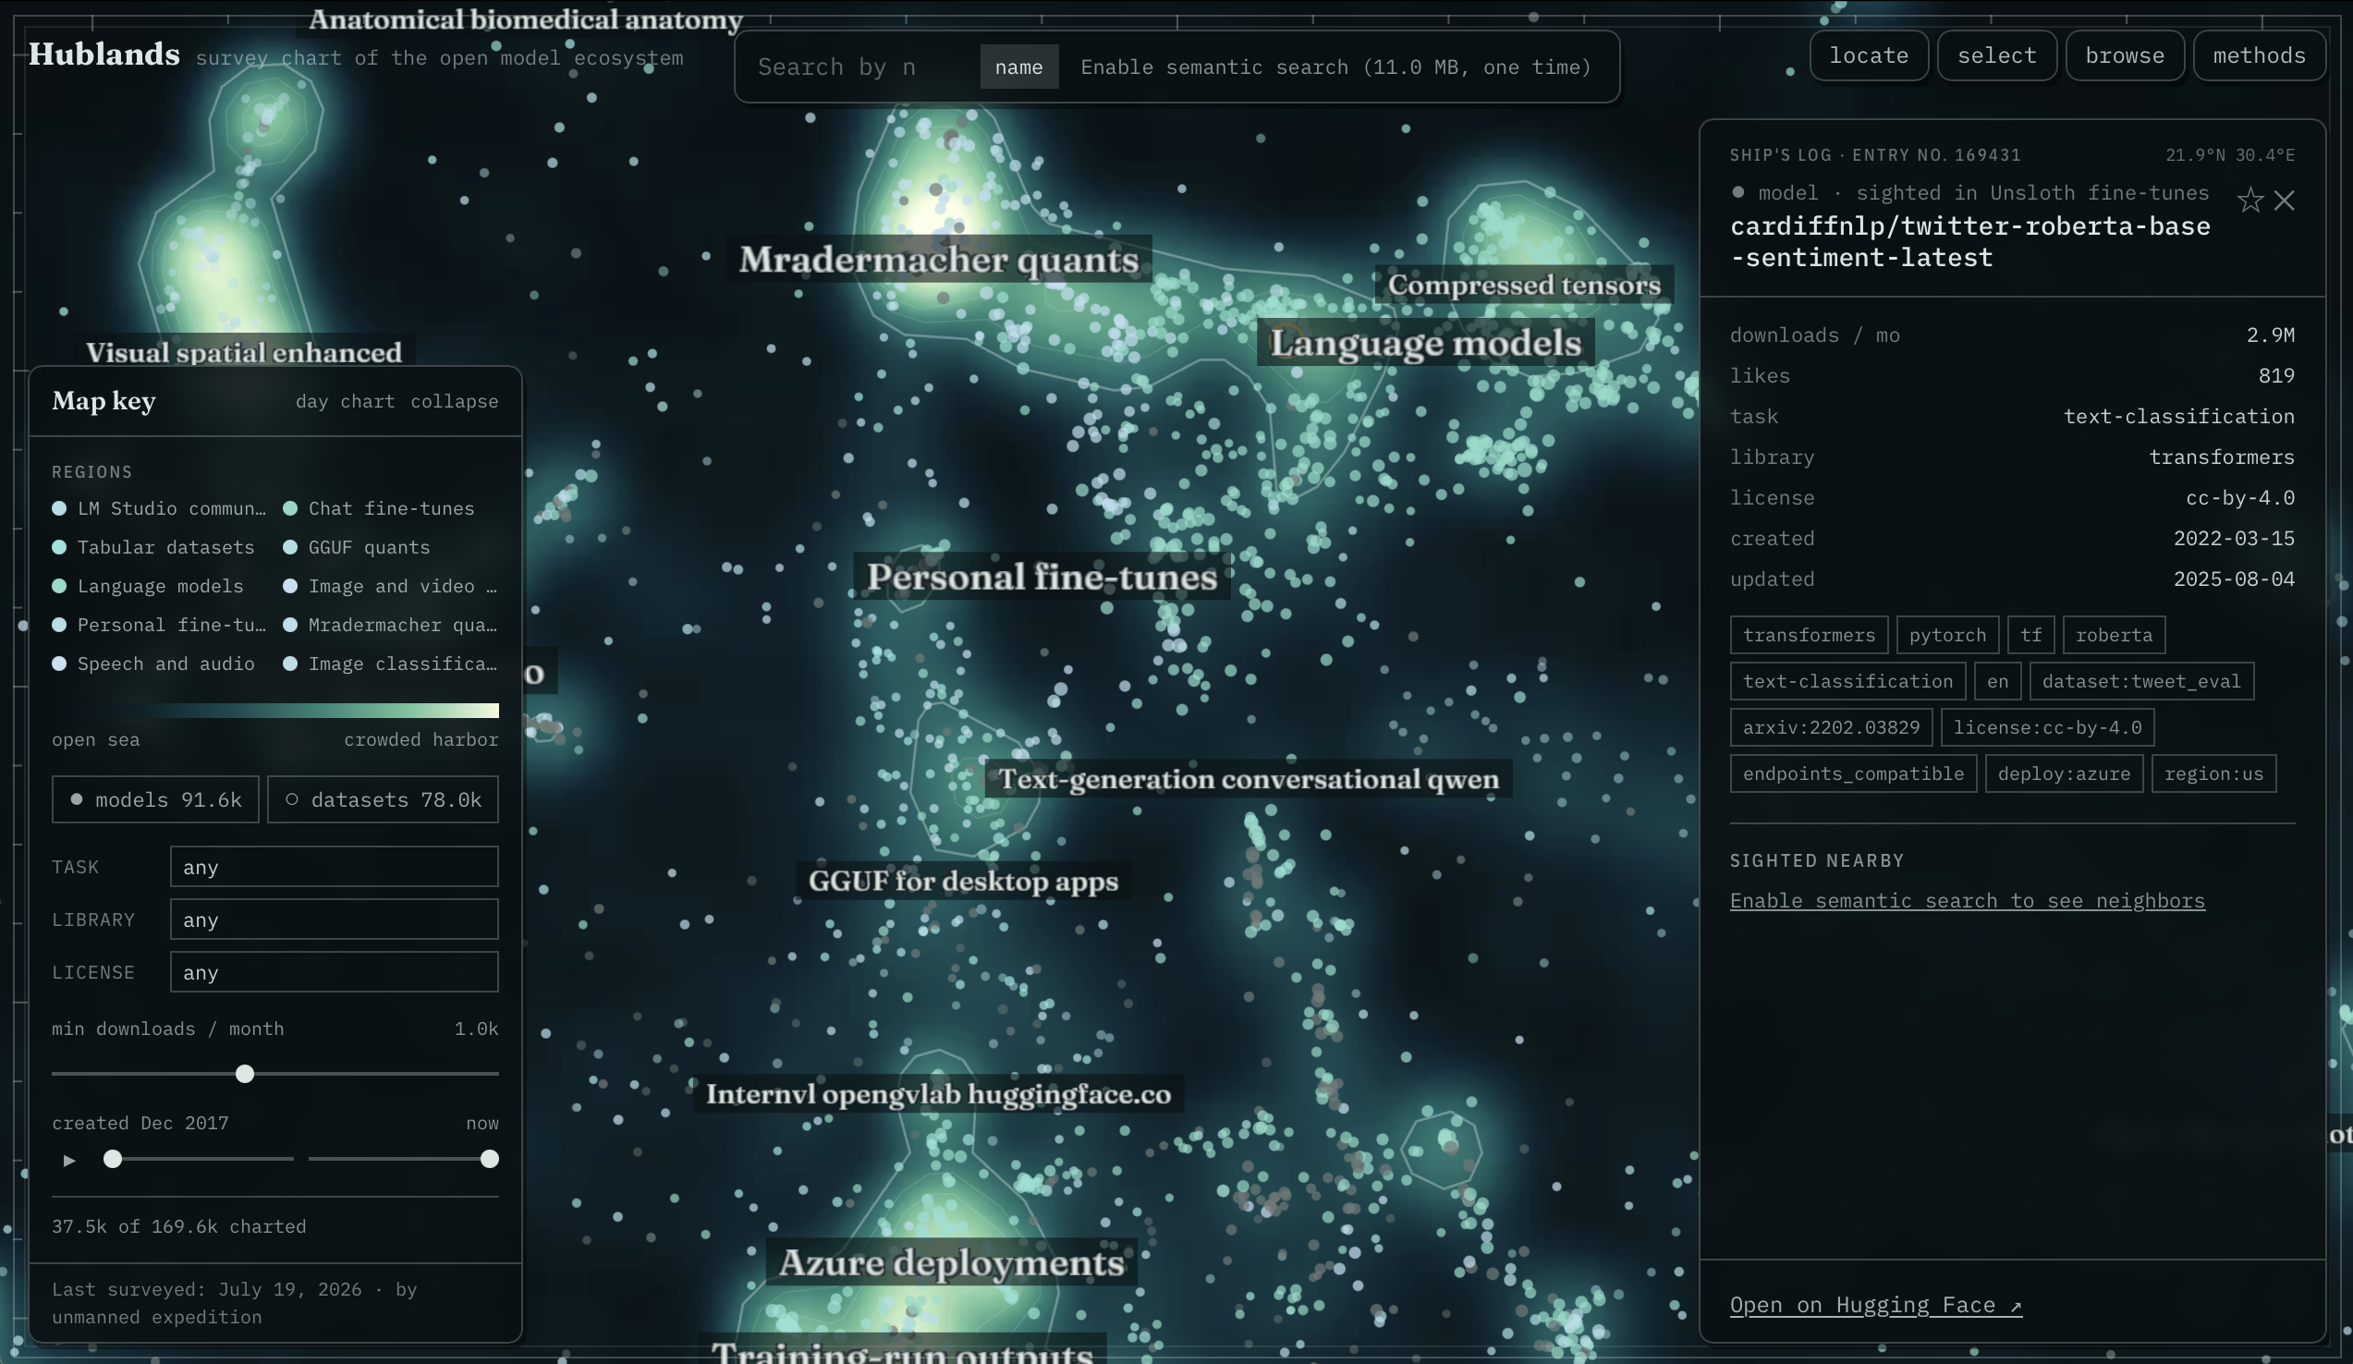
Task: Click the endpoints_compatible tag
Action: click(x=1853, y=773)
